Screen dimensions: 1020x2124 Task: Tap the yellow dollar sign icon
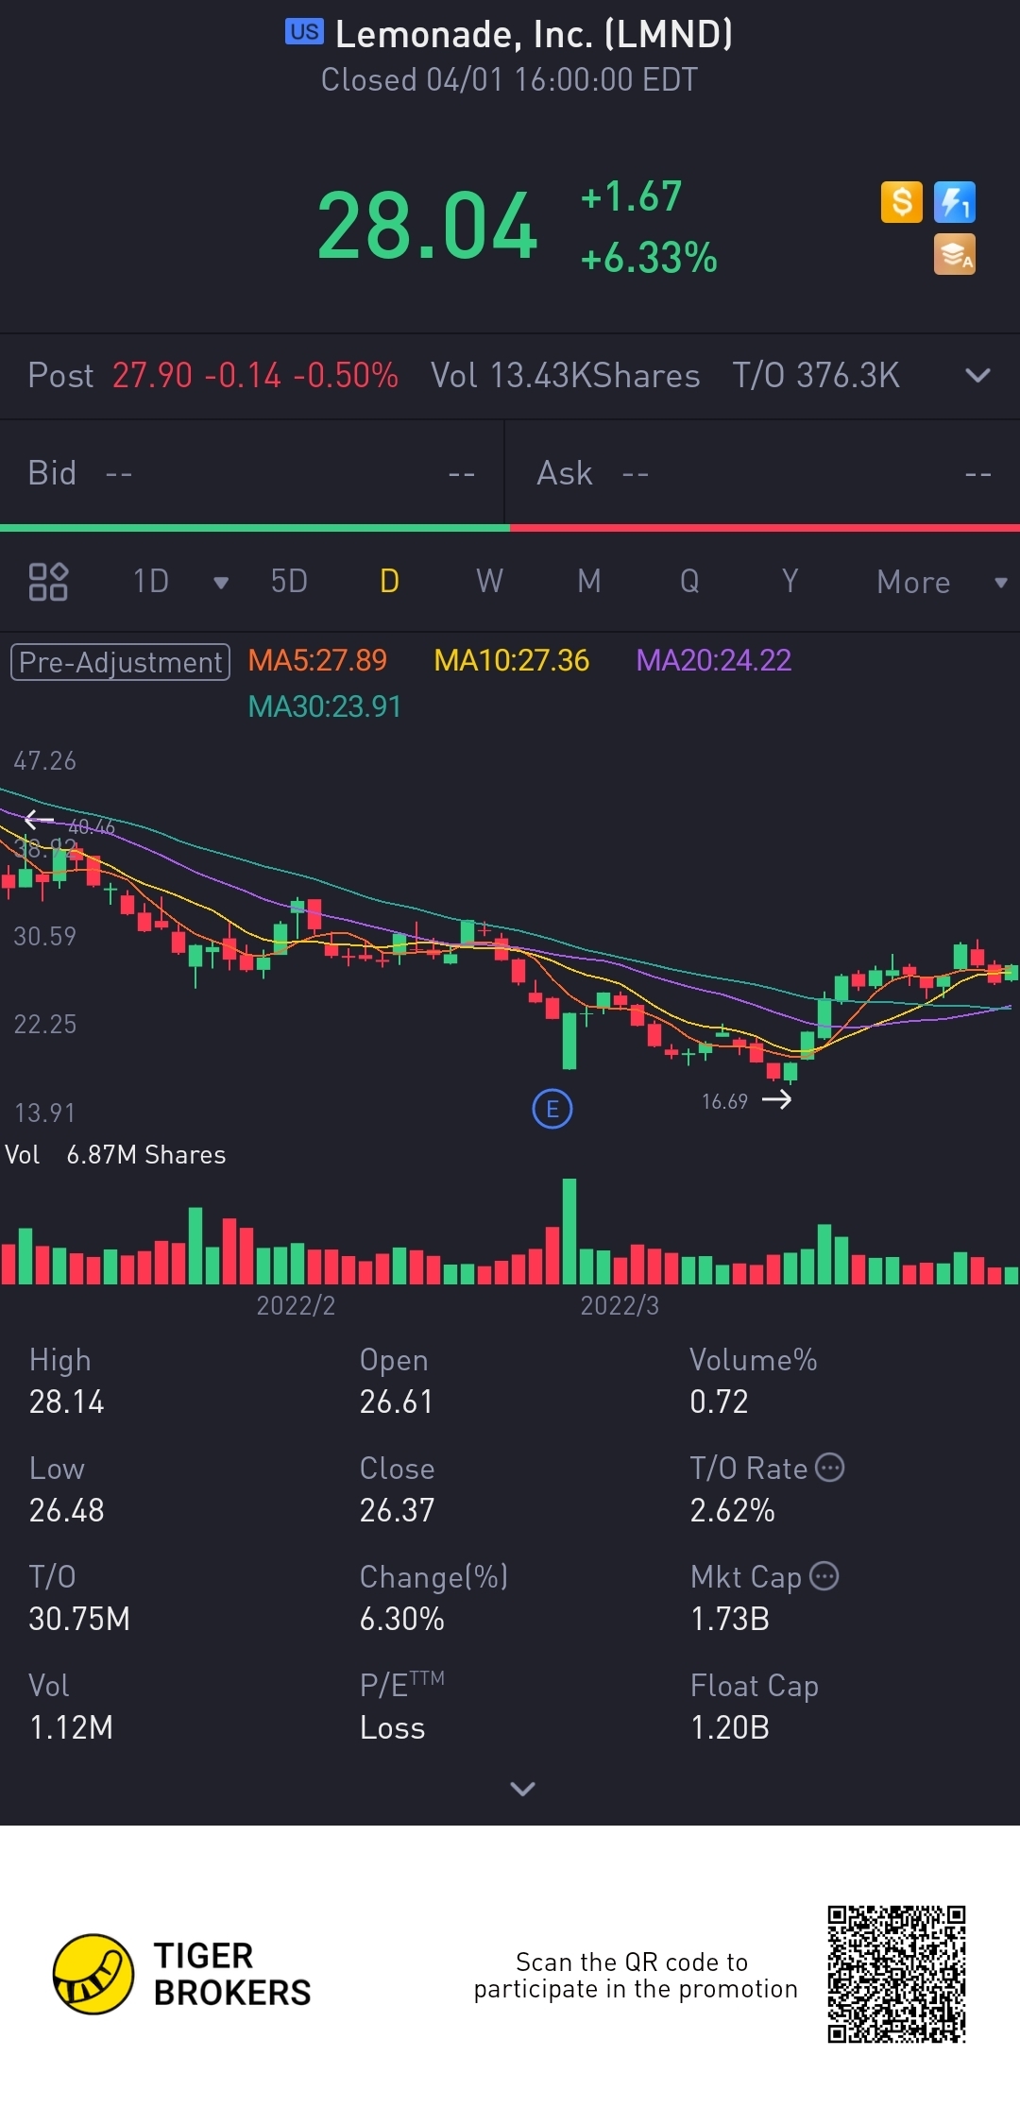901,202
